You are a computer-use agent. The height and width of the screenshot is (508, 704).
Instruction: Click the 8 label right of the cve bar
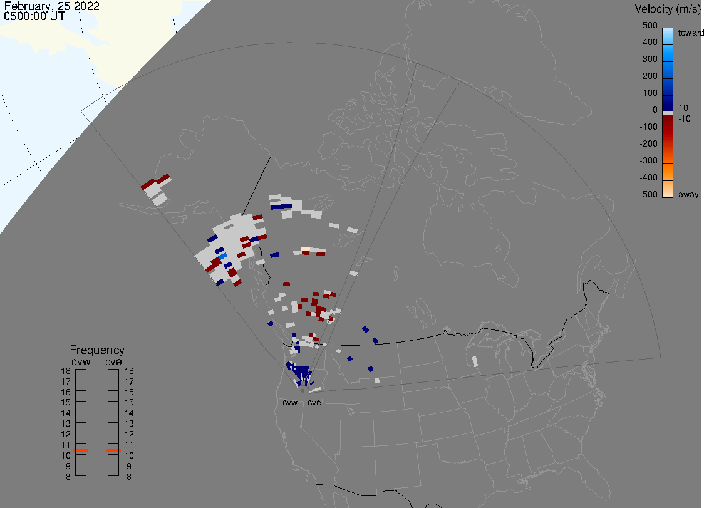pyautogui.click(x=129, y=477)
